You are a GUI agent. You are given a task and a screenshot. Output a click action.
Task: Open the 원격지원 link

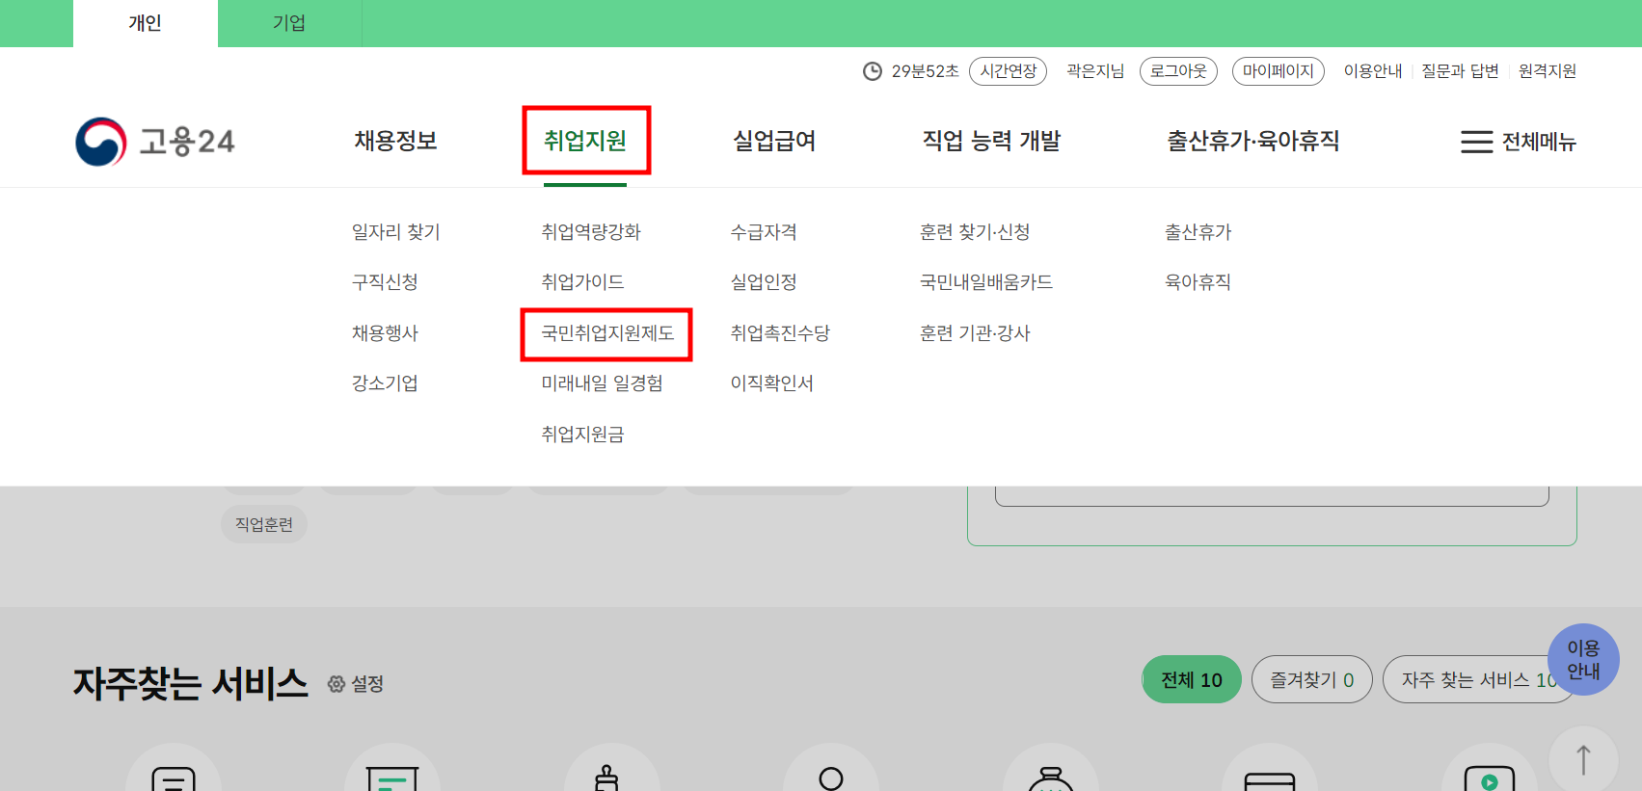pyautogui.click(x=1548, y=71)
